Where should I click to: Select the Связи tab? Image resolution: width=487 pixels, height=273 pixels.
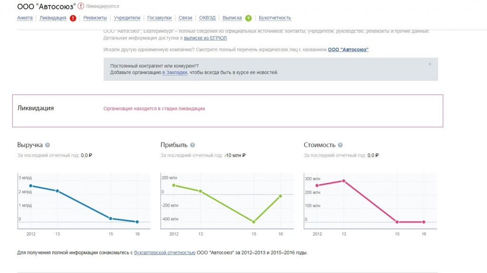[185, 18]
